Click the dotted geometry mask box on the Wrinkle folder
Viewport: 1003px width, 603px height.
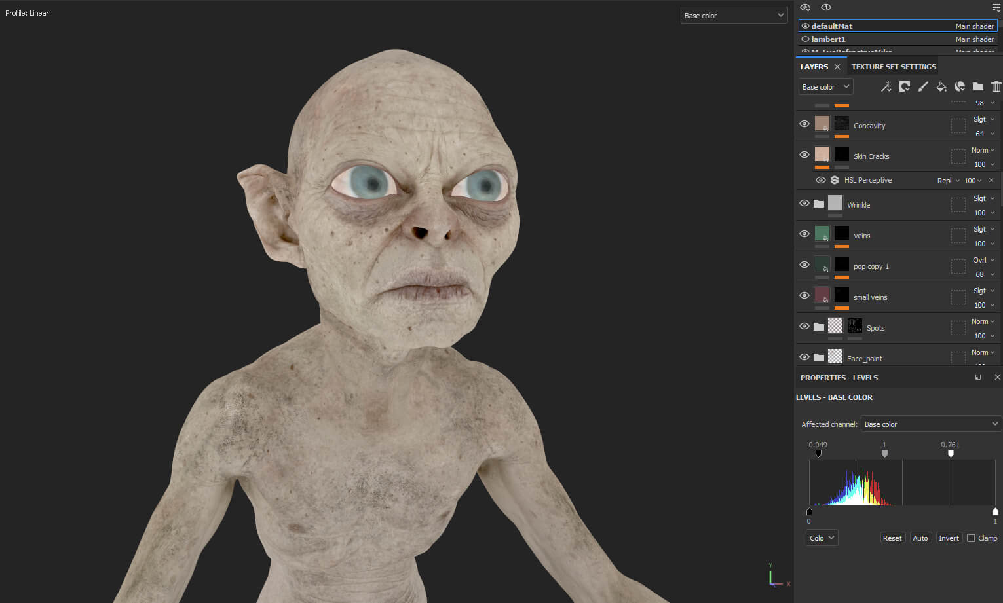point(958,205)
